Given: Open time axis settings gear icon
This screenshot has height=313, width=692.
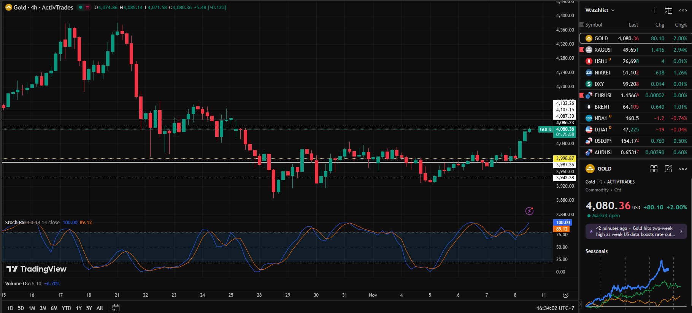Looking at the screenshot, I should click(x=565, y=295).
